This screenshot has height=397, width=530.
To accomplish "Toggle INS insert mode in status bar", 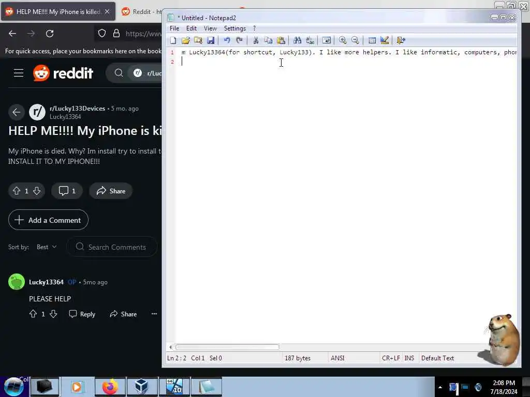I will [409, 358].
